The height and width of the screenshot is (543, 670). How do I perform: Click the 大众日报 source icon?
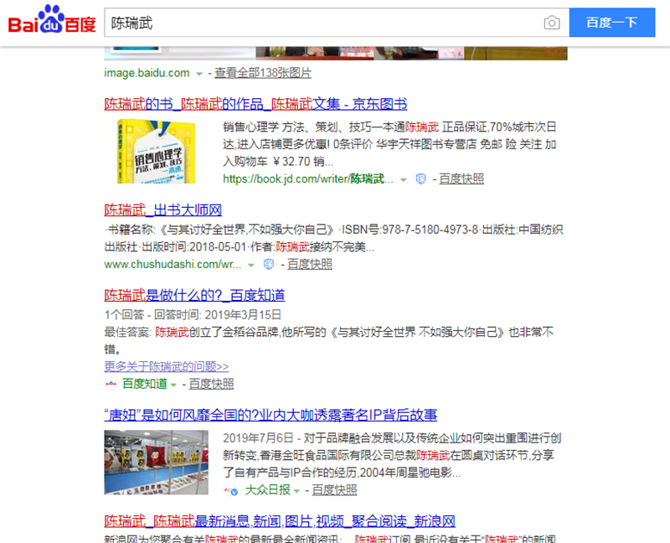tap(230, 490)
